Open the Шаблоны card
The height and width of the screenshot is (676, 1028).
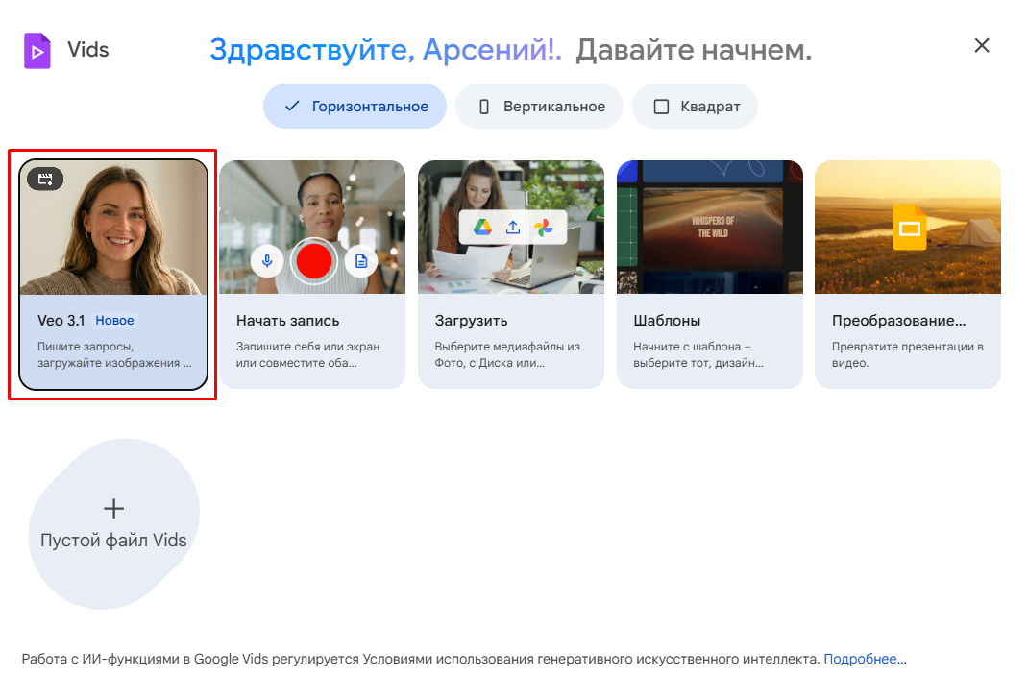click(710, 273)
